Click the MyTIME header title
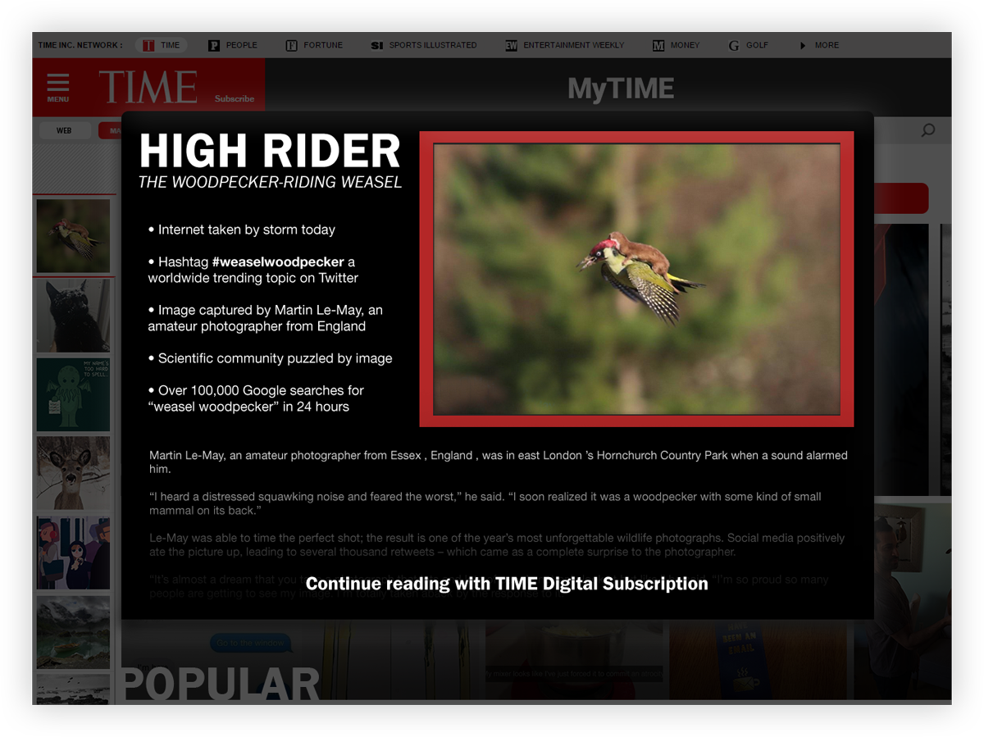The width and height of the screenshot is (984, 737). (x=621, y=89)
